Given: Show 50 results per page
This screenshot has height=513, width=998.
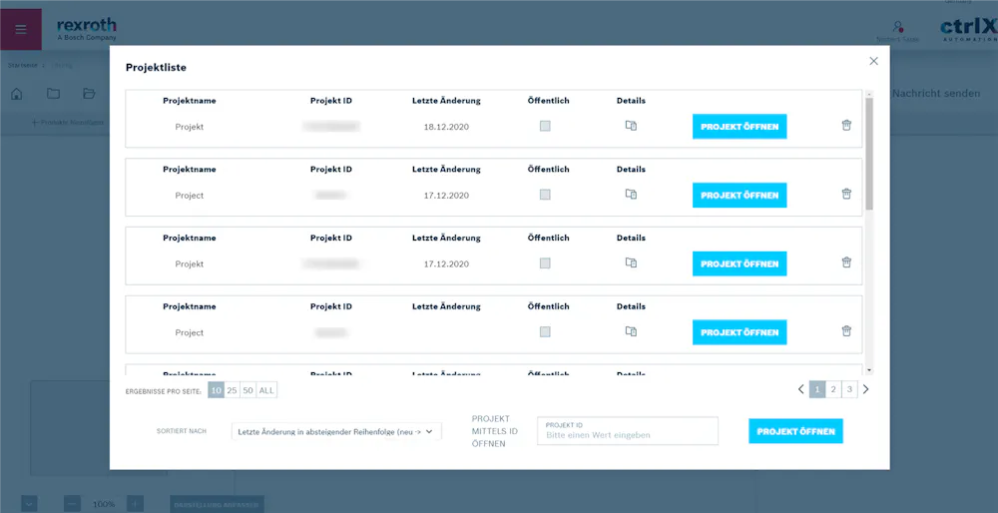Looking at the screenshot, I should click(248, 390).
